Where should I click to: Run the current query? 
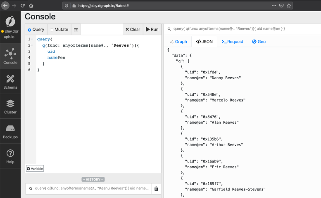152,30
